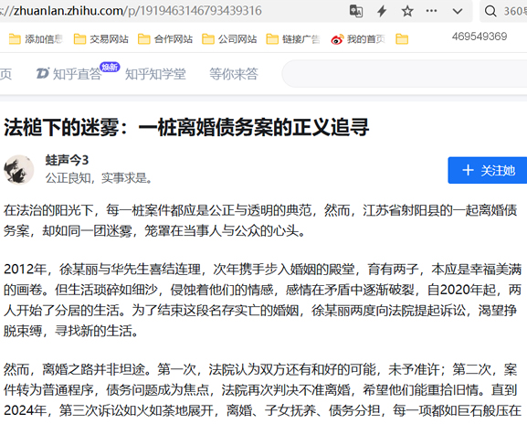Viewport: 527px width, 424px height.
Task: Open the 等你来答 tab
Action: click(234, 74)
